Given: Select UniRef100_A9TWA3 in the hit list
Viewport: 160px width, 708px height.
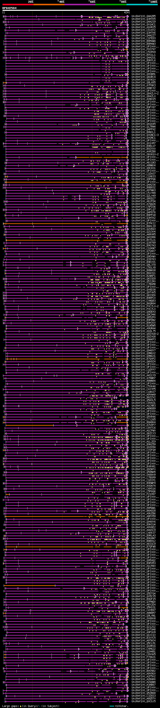Looking at the screenshot, I should (x=143, y=190).
